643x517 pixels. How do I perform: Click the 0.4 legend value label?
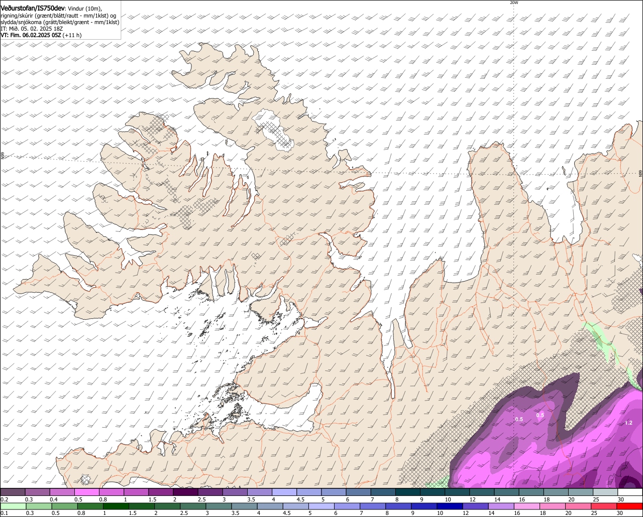pyautogui.click(x=54, y=499)
